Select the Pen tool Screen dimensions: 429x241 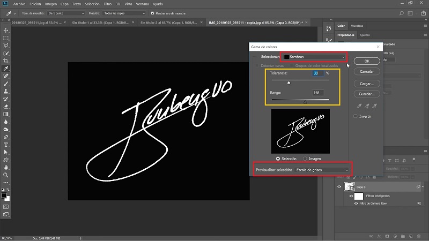(6, 137)
